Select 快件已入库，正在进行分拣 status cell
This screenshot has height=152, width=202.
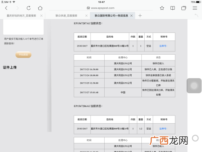(158, 69)
